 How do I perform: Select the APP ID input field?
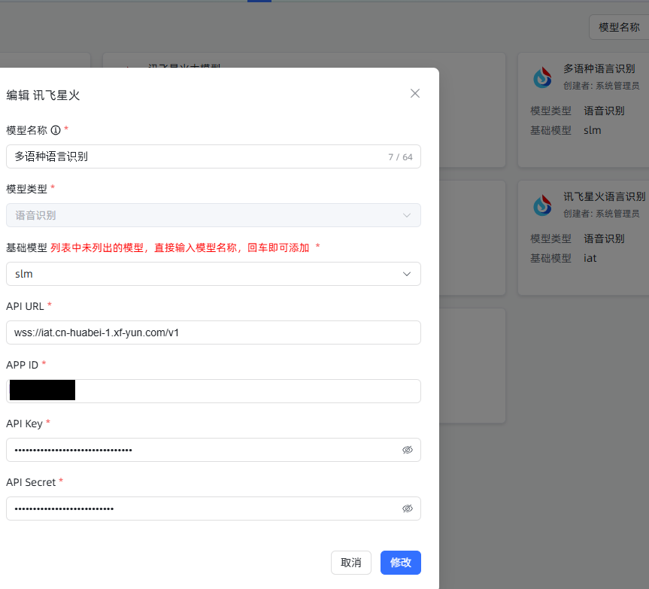pyautogui.click(x=248, y=391)
